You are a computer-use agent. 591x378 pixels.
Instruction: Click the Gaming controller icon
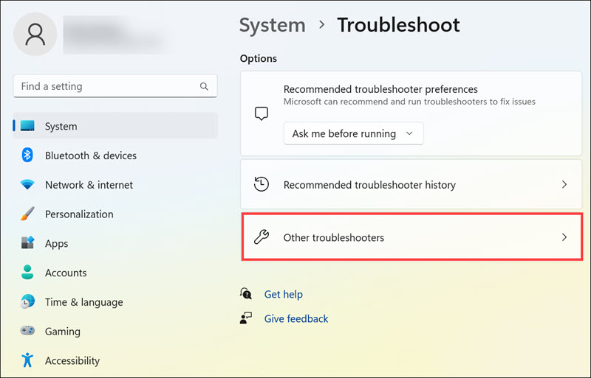tap(27, 332)
